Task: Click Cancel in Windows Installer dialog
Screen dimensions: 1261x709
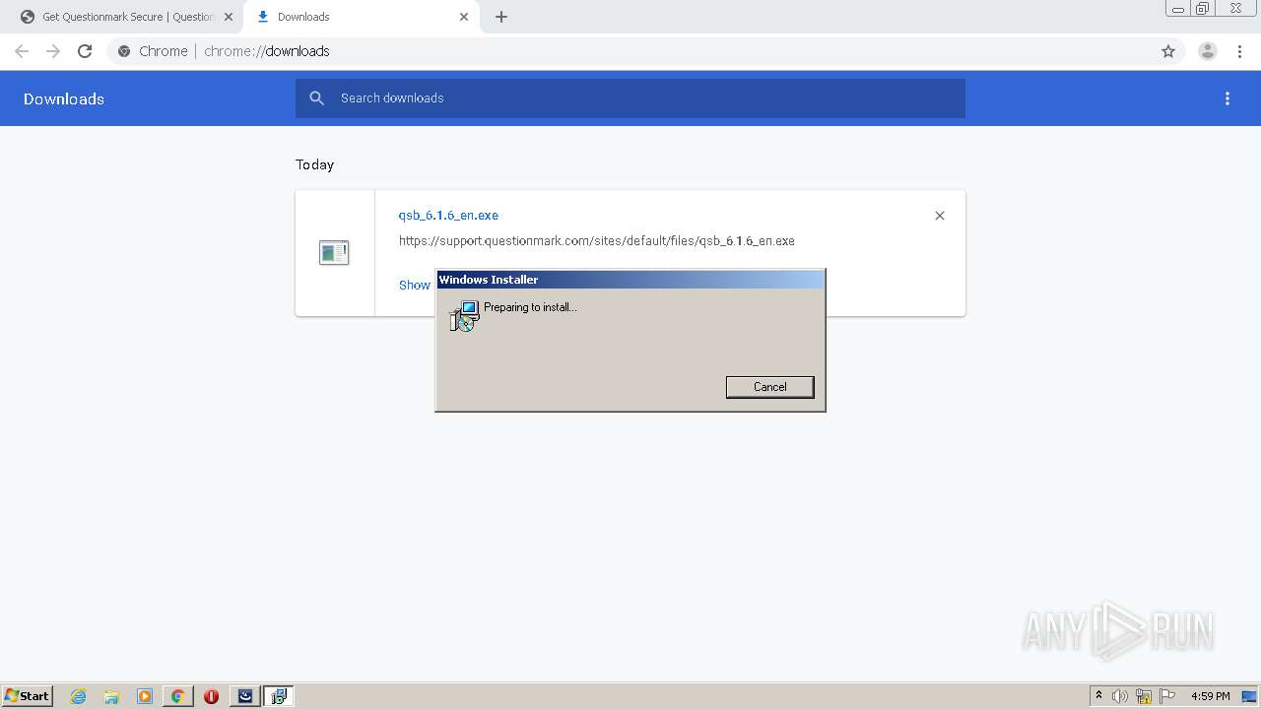Action: point(769,387)
